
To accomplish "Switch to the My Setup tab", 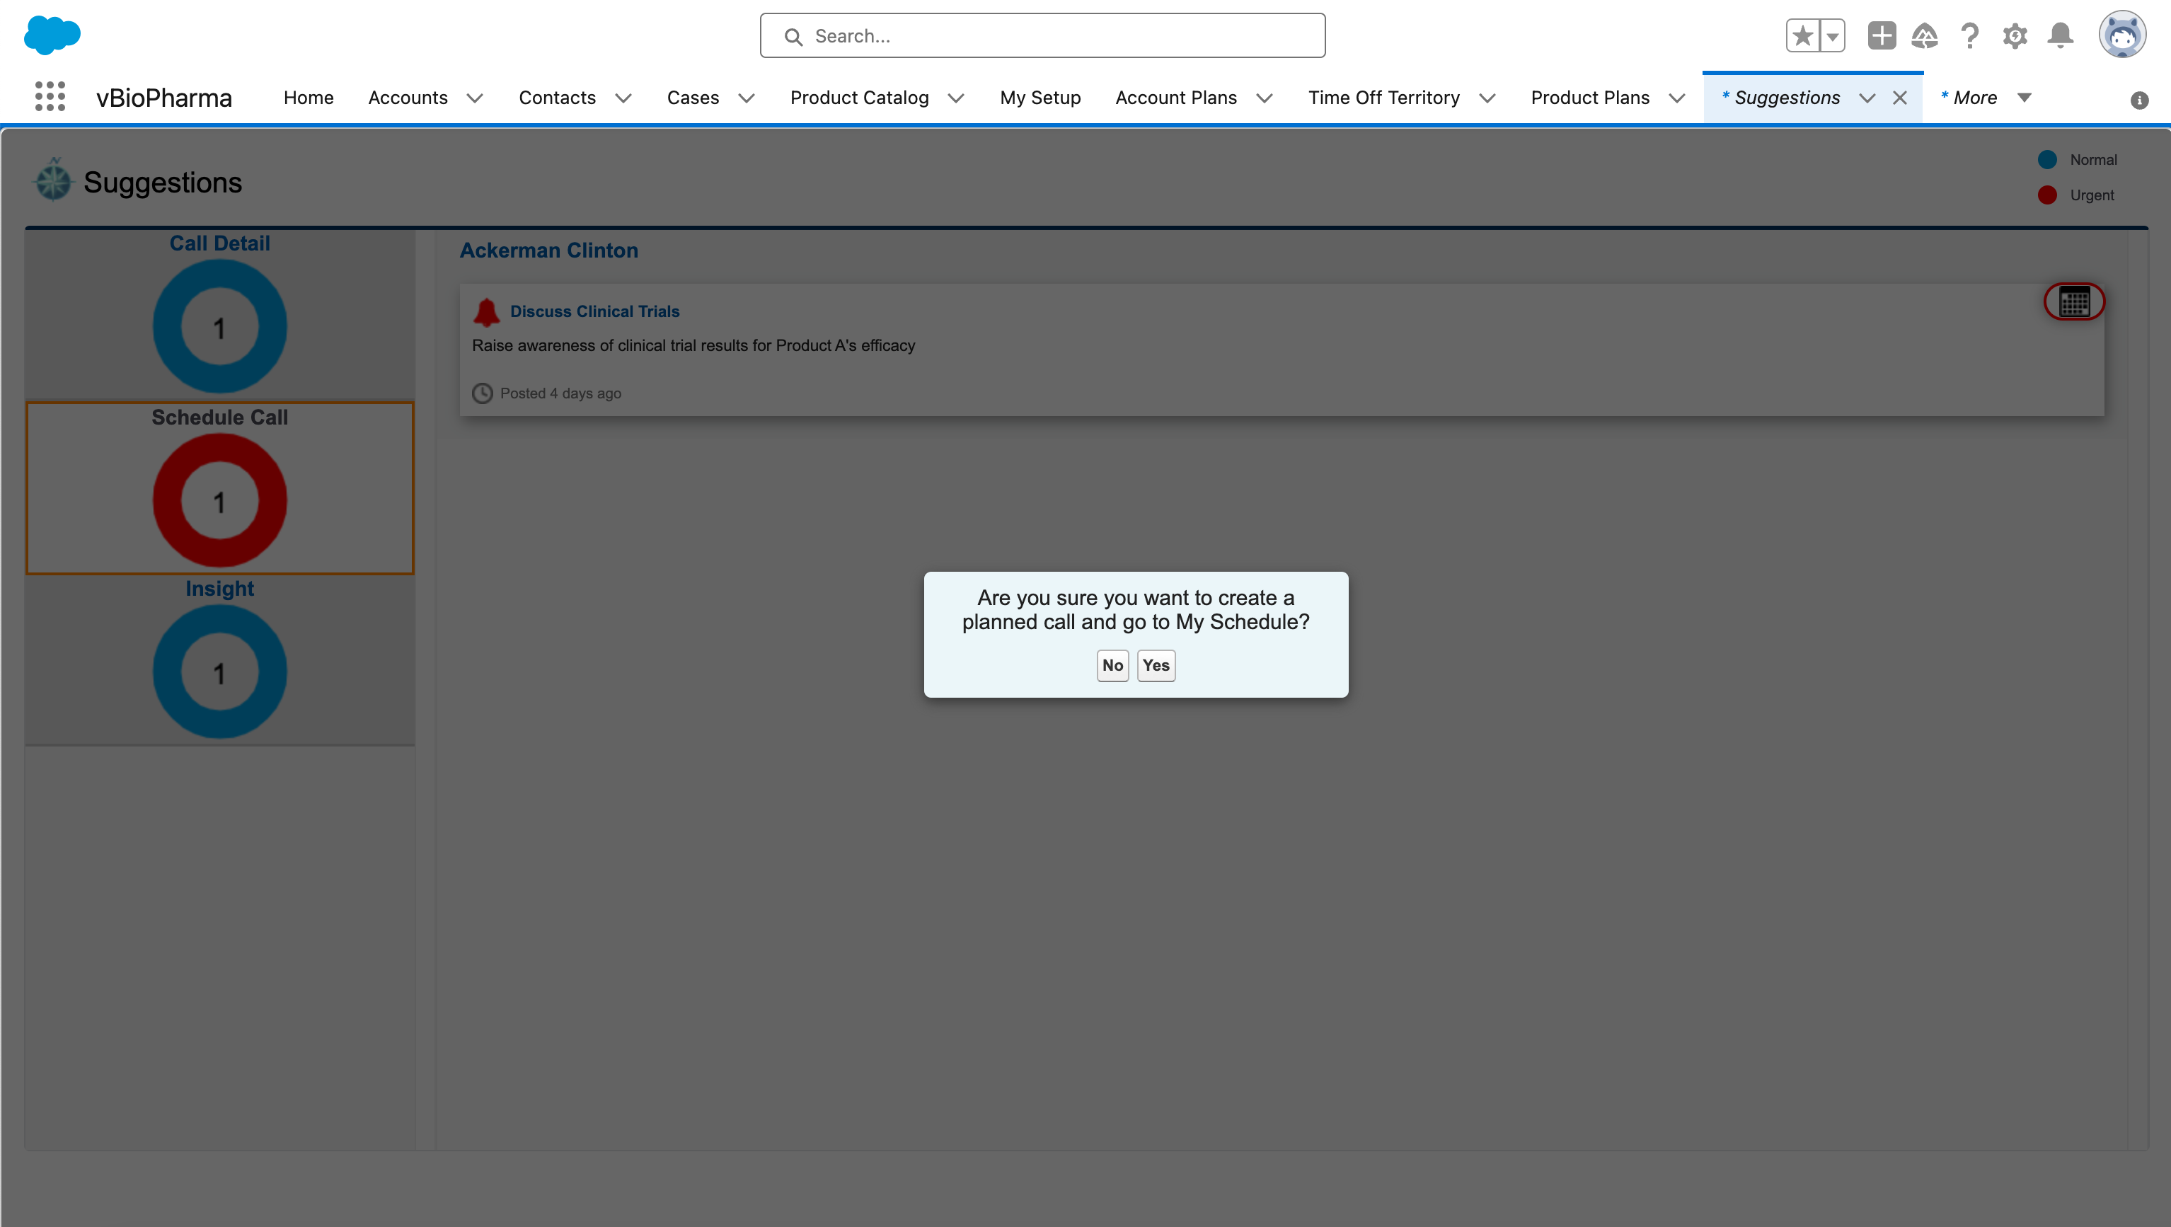I will [x=1040, y=98].
